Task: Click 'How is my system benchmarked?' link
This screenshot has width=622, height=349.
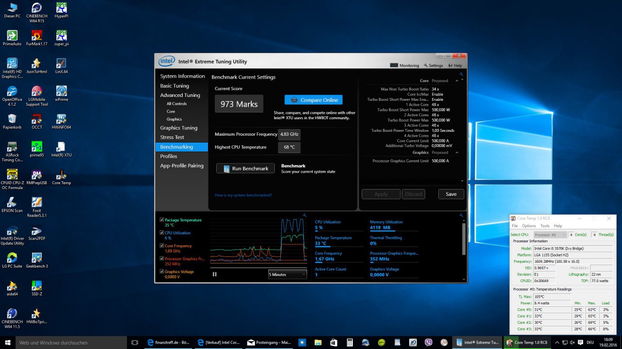Action: (x=243, y=195)
